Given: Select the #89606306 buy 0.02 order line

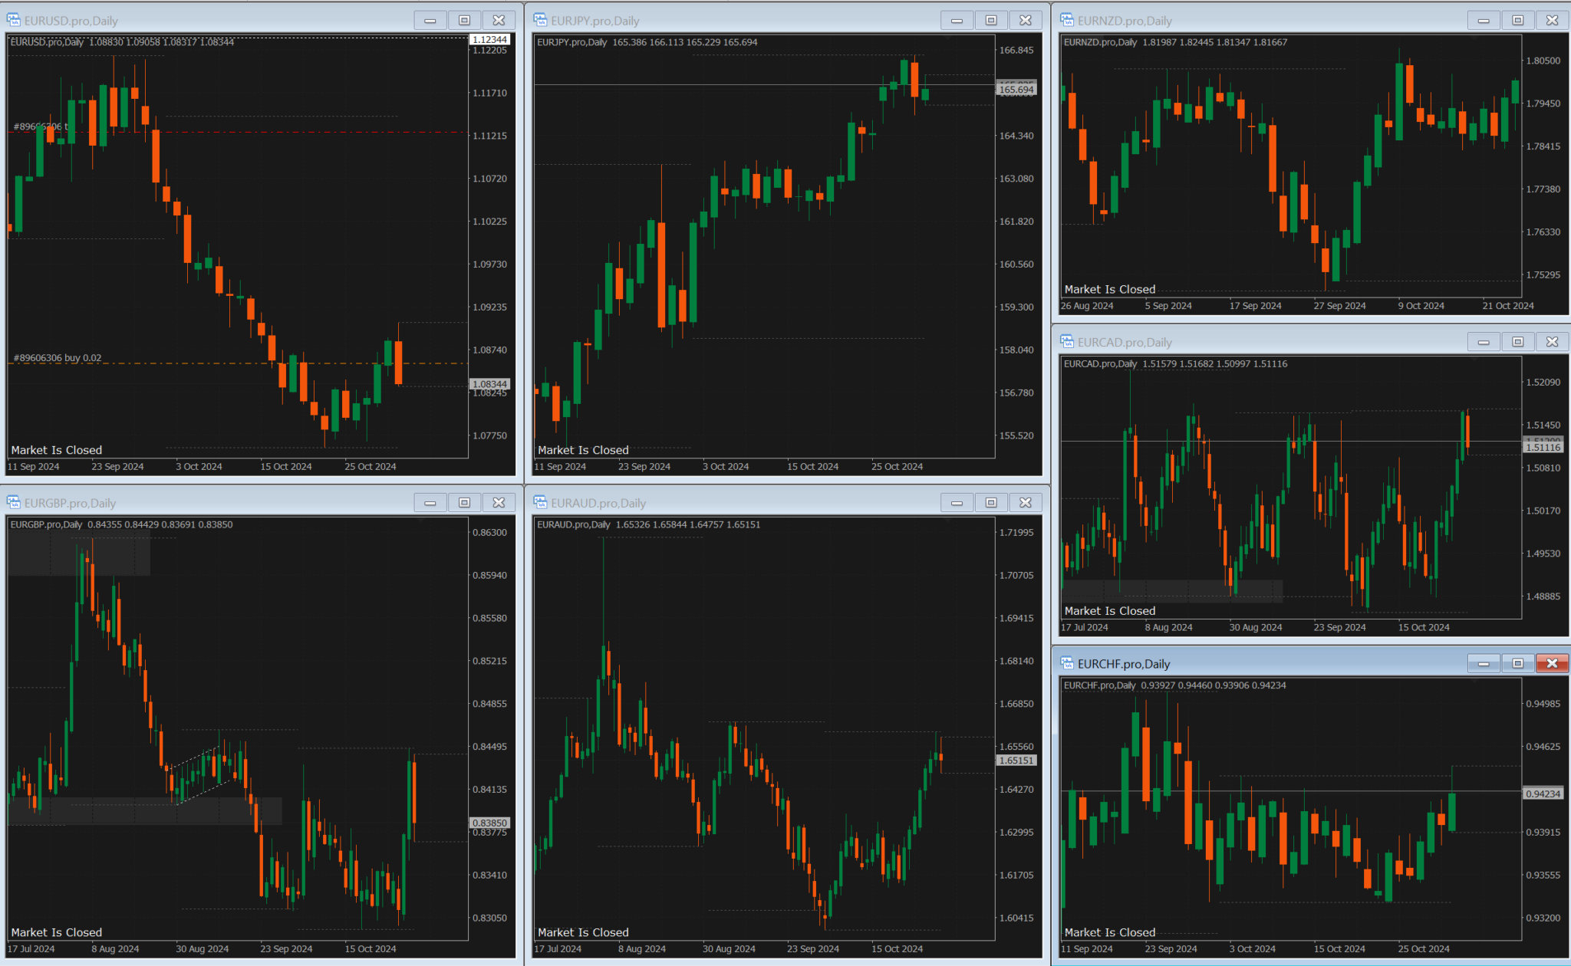Looking at the screenshot, I should pos(58,358).
